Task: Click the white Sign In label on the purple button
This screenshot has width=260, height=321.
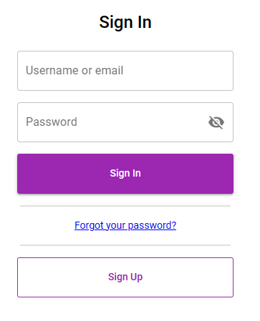Action: (x=125, y=174)
